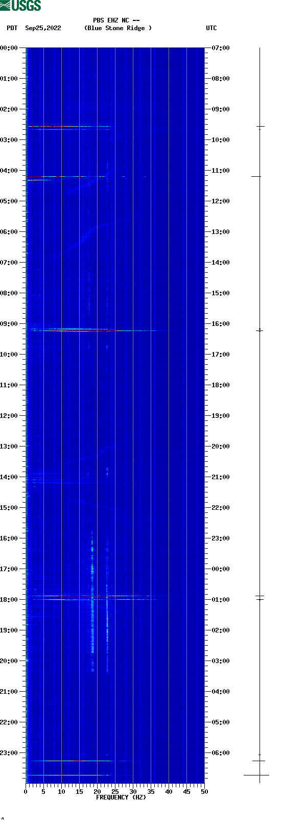
Task: Click the 04:00 PDT time label
Action: pyautogui.click(x=9, y=171)
